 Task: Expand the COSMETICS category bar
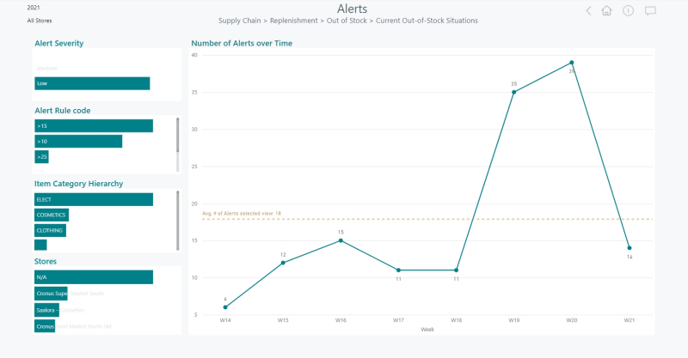point(52,215)
